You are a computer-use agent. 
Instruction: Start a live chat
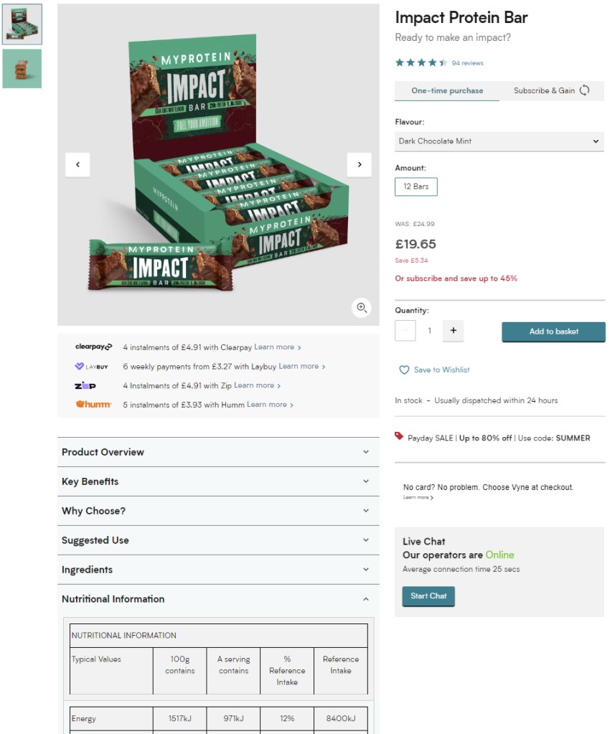[x=428, y=596]
